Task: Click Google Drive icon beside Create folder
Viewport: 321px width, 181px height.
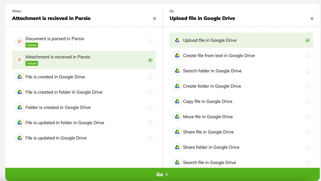Action: point(177,86)
